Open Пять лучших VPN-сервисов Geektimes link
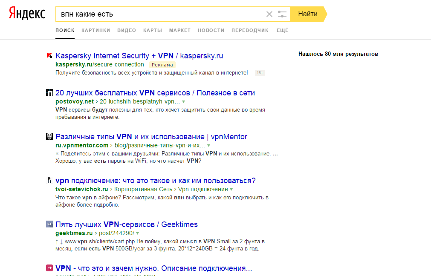 (127, 224)
